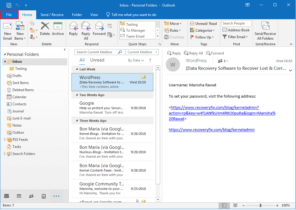Image resolution: width=296 pixels, height=210 pixels.
Task: Switch to Mail view in navigation bar
Action: (7, 196)
